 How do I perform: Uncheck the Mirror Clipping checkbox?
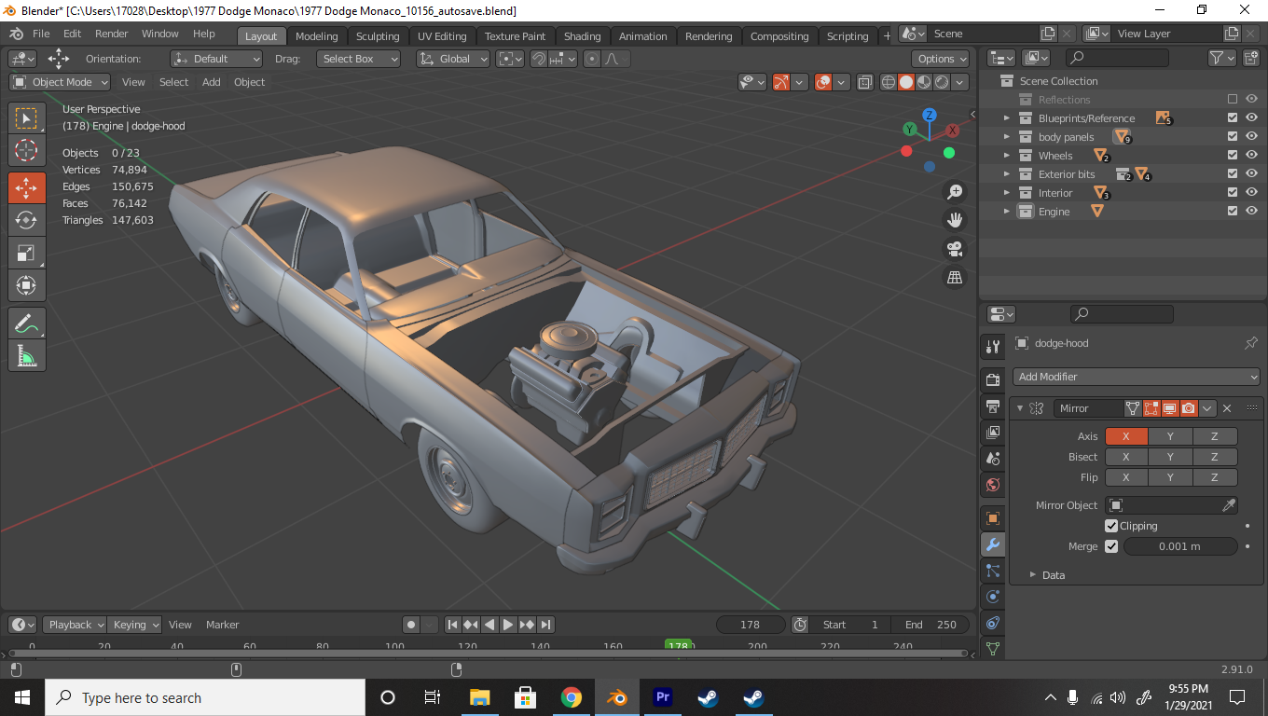click(x=1111, y=526)
